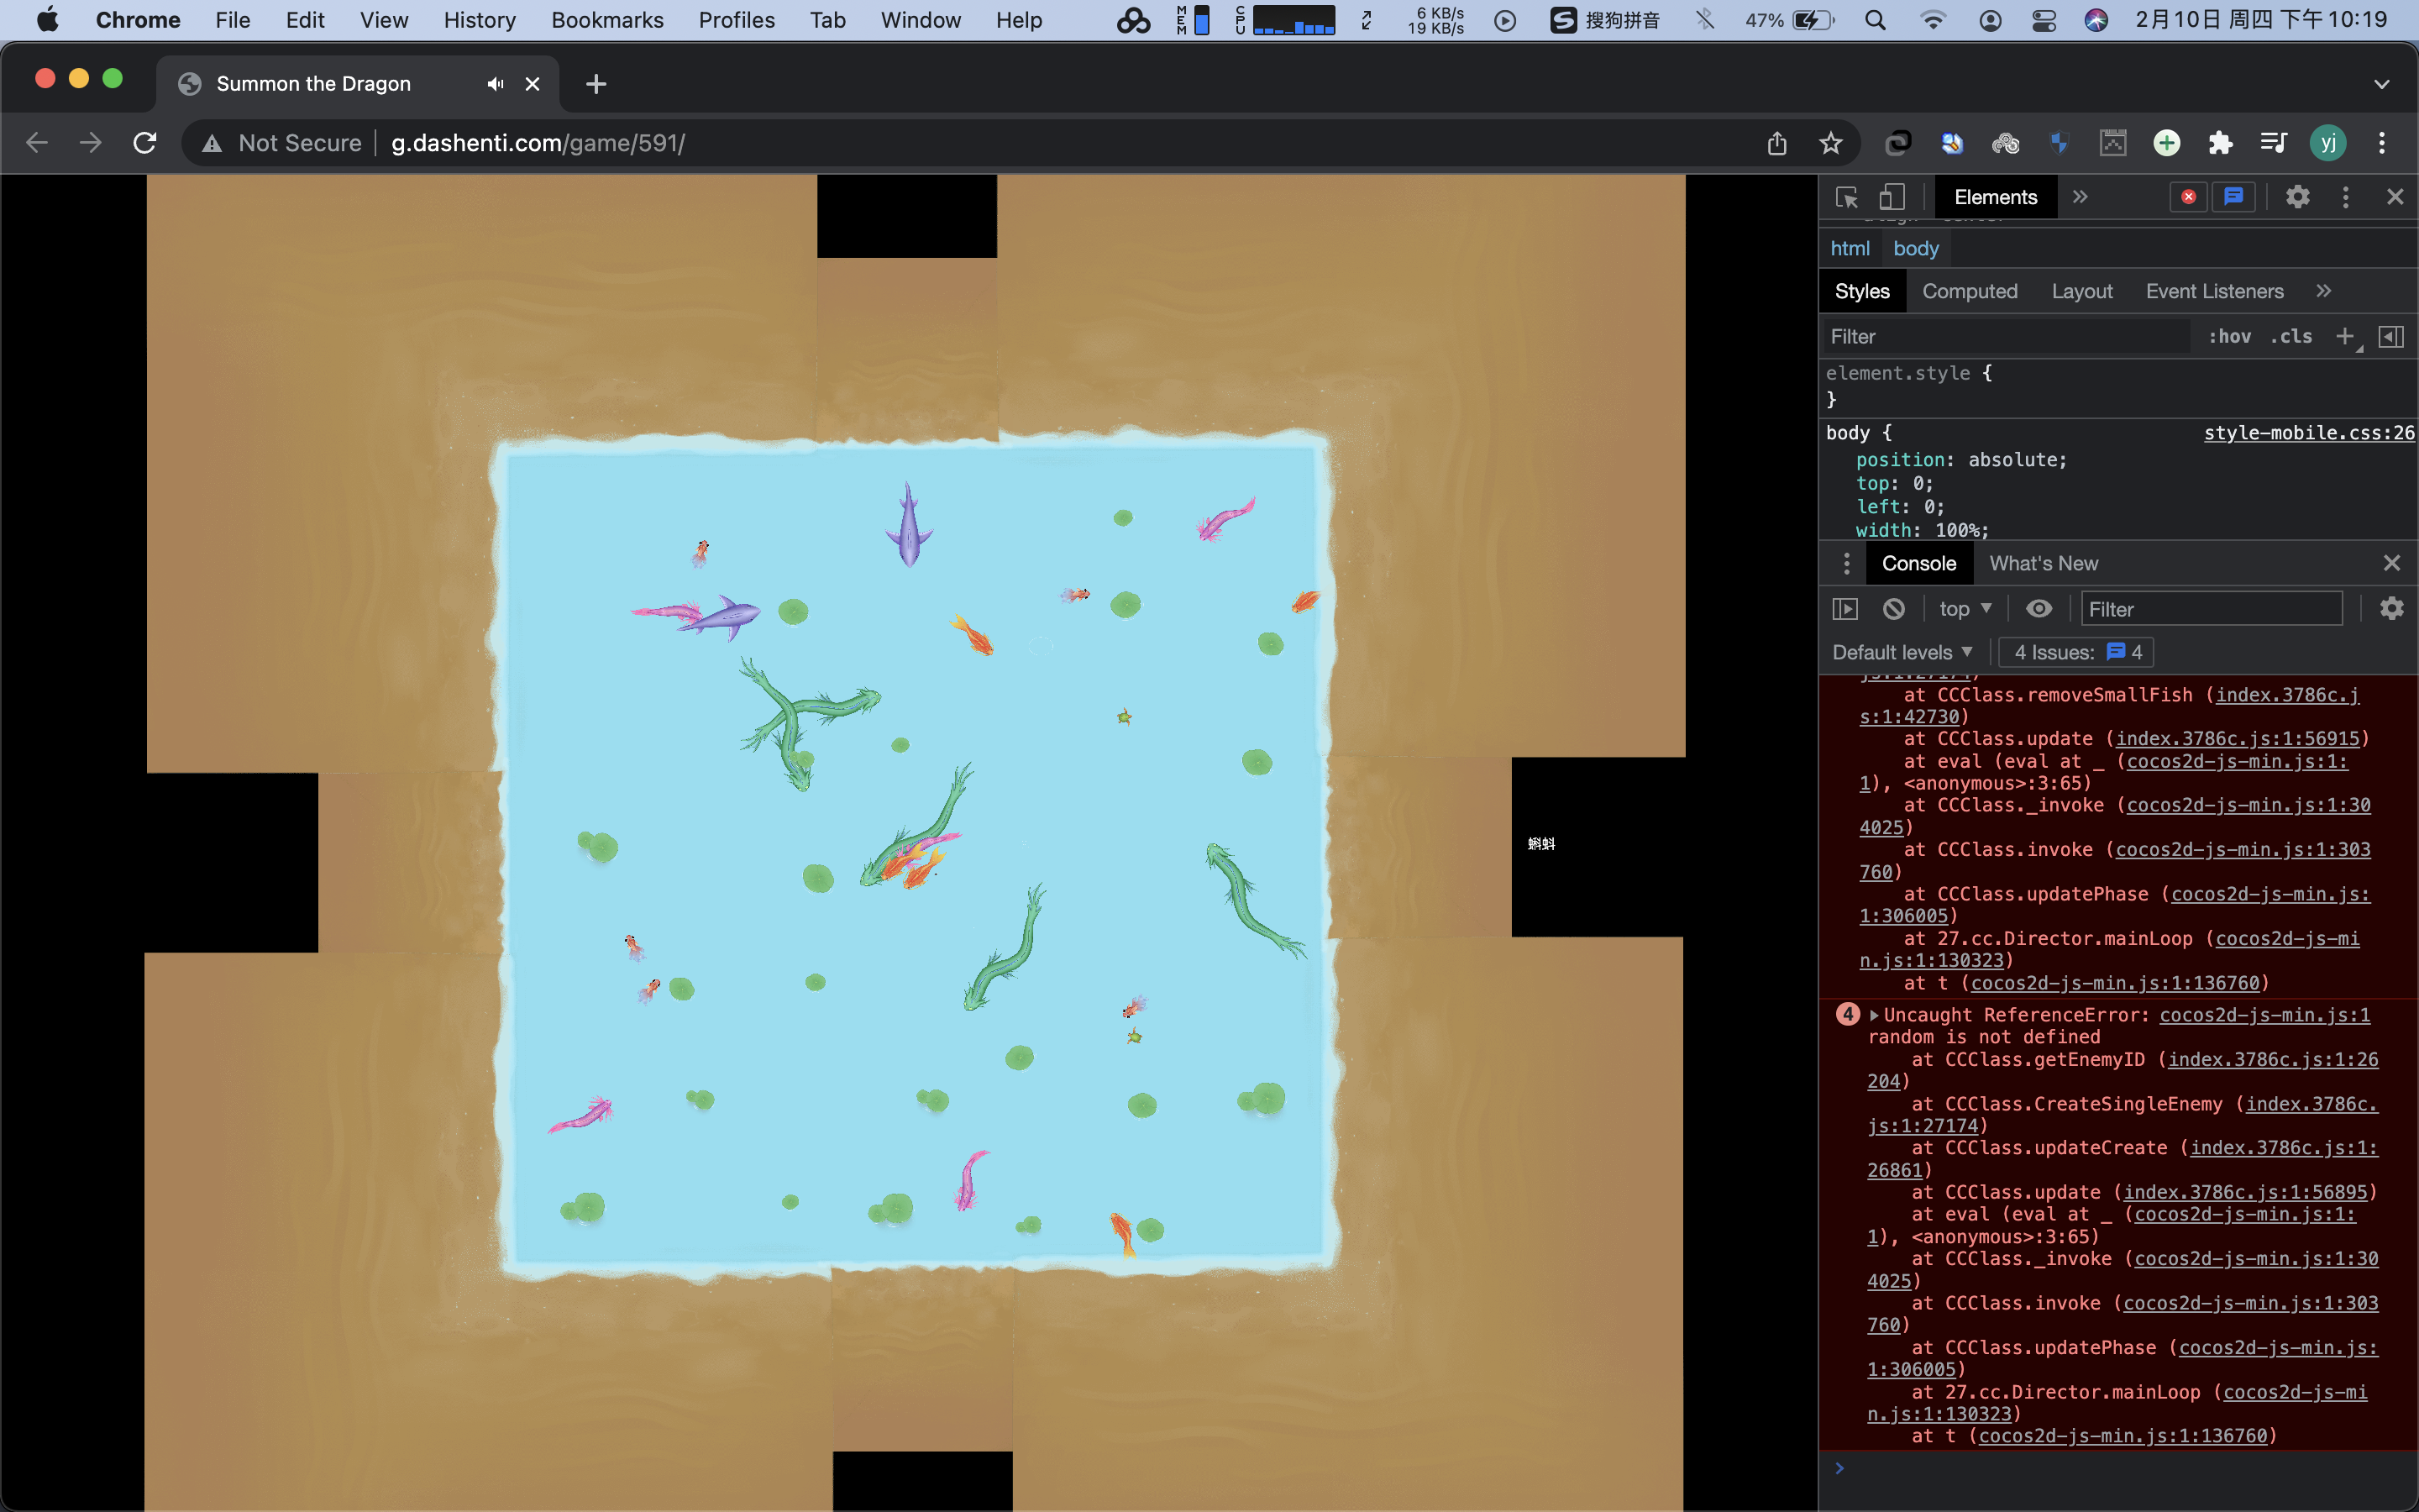
Task: Select the inspect element cursor tool
Action: tap(1845, 197)
